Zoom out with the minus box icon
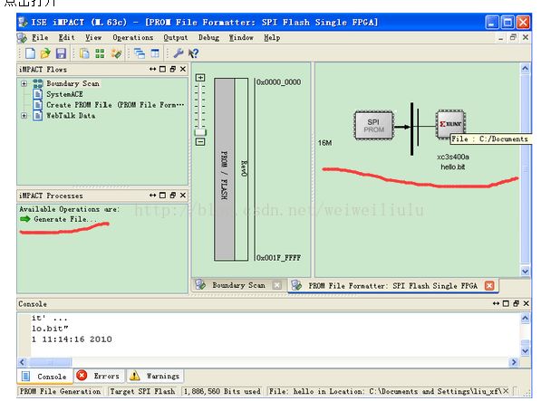 [x=200, y=141]
